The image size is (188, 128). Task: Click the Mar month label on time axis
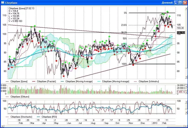(32, 123)
